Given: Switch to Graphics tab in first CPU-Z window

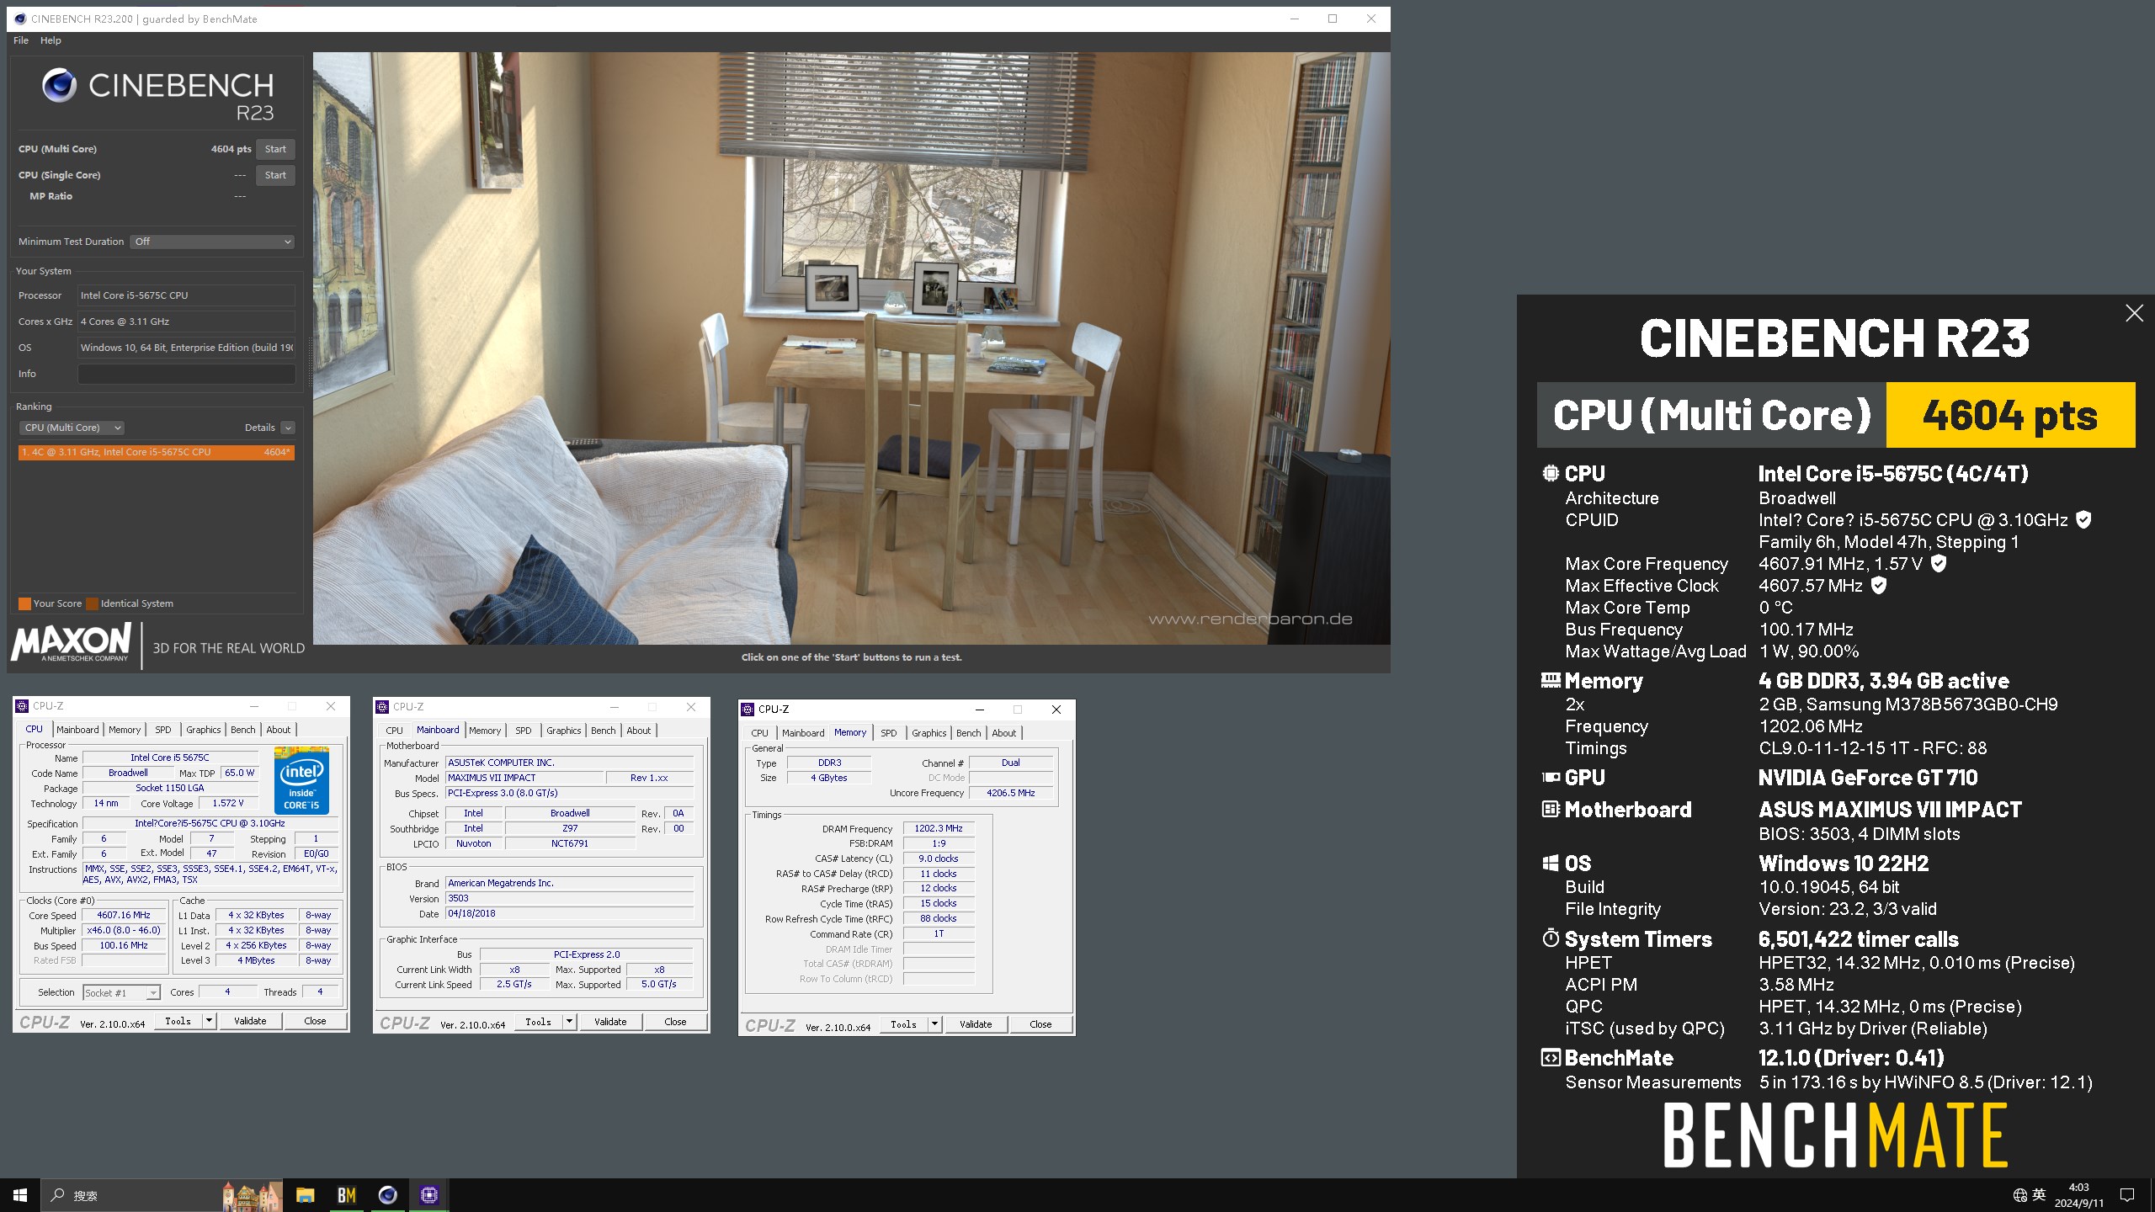Looking at the screenshot, I should click(x=204, y=730).
